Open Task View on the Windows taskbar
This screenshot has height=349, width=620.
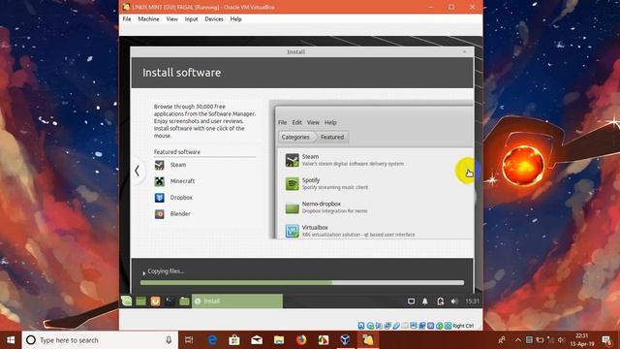coord(189,340)
